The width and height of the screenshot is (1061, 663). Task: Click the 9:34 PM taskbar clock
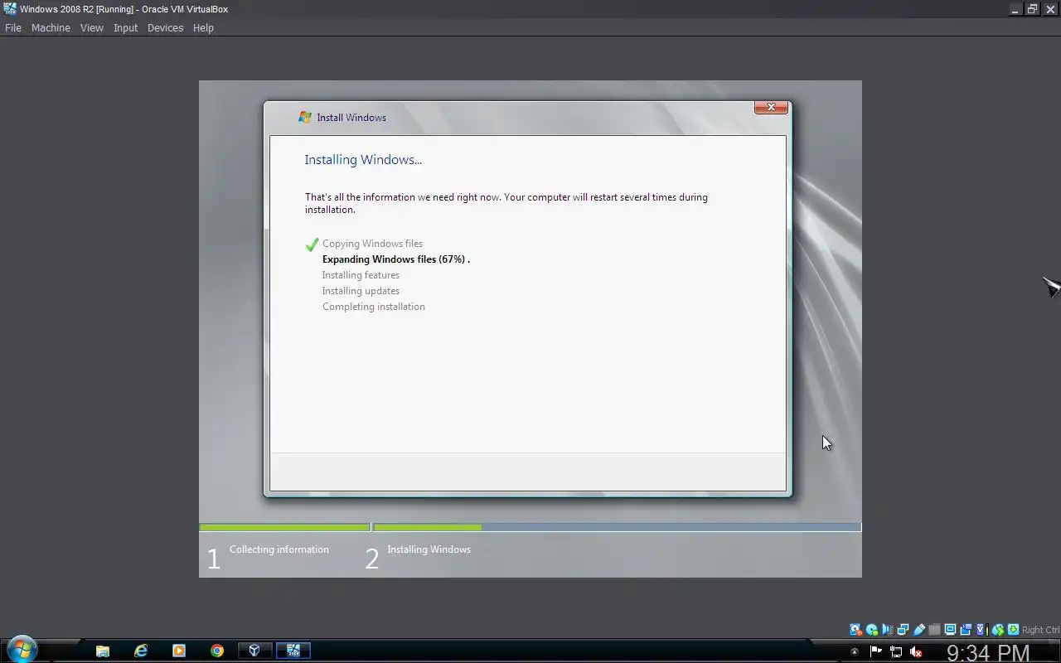point(988,653)
